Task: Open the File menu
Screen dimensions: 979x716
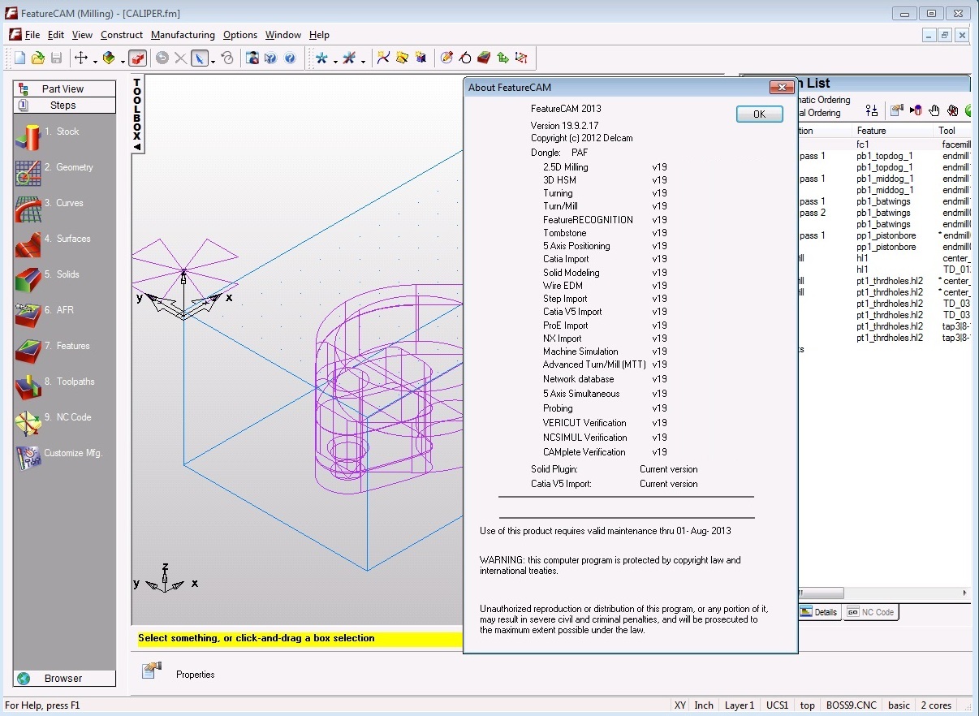Action: [32, 35]
